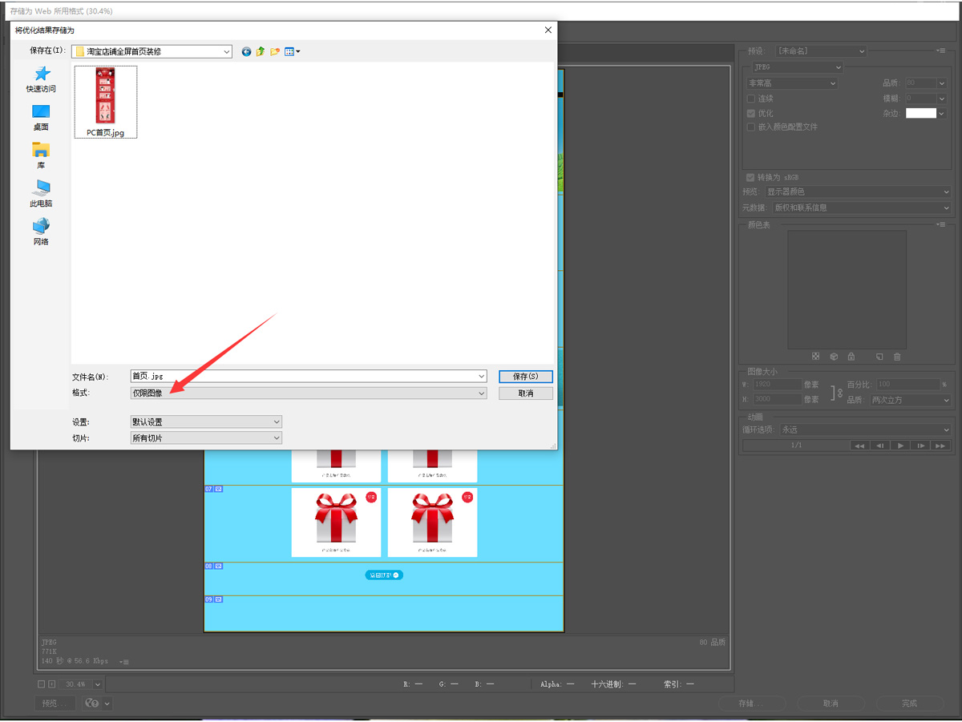Select the PC首页.jpg file thumbnail

tap(106, 102)
